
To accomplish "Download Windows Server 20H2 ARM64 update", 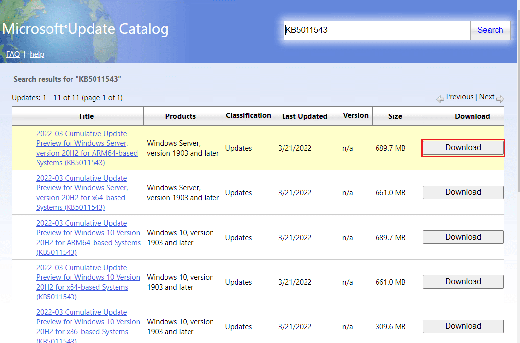I will (463, 148).
